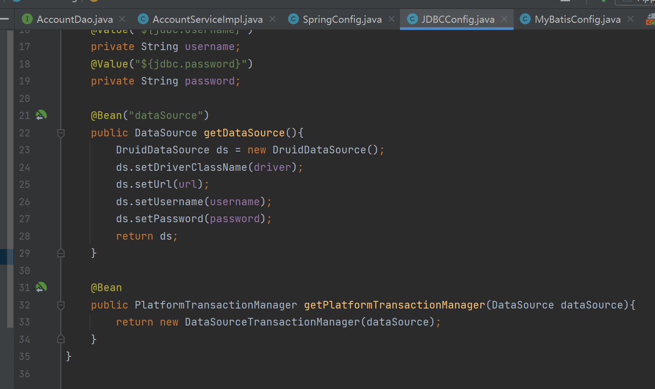This screenshot has width=655, height=389.
Task: Click setDriverClassName call
Action: click(x=209, y=167)
